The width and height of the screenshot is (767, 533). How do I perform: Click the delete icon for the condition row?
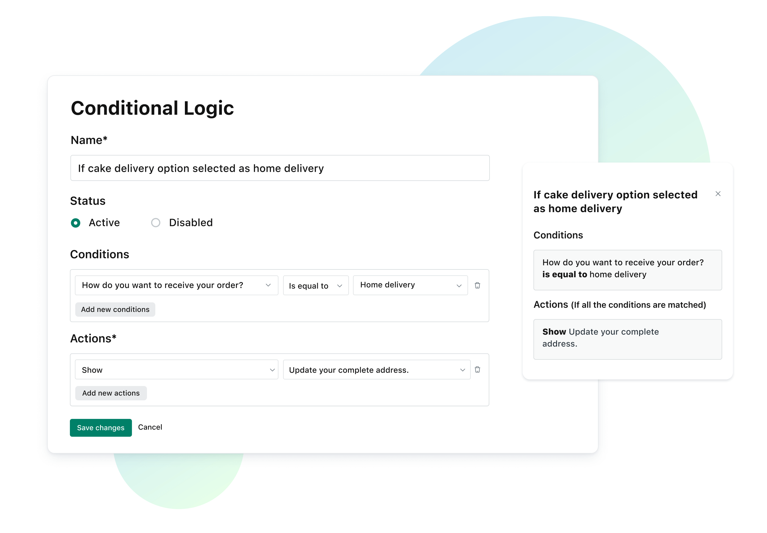[477, 285]
